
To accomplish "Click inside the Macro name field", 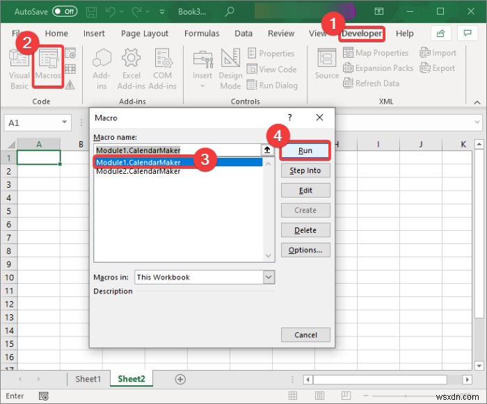I will pyautogui.click(x=177, y=150).
